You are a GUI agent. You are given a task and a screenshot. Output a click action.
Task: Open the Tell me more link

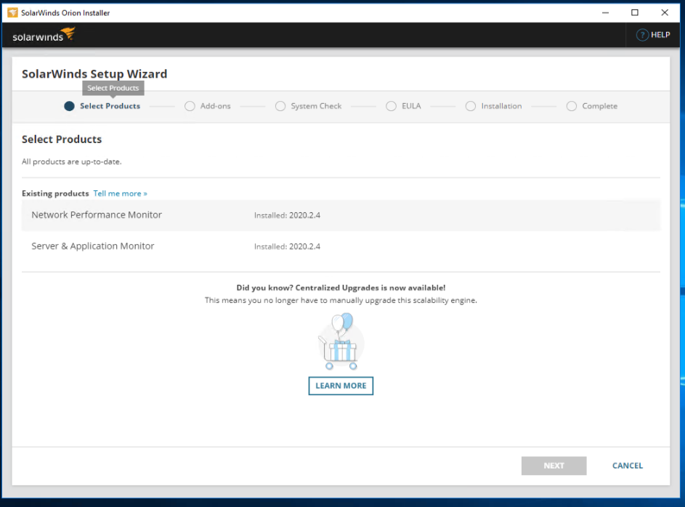point(120,193)
